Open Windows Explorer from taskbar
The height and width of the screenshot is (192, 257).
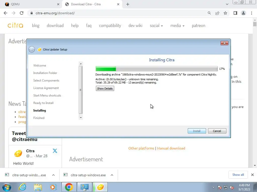38,187
